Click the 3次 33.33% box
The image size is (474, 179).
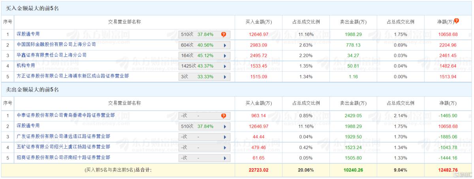click(x=204, y=76)
